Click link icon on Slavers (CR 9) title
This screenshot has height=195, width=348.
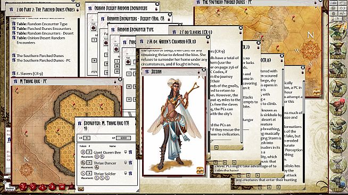[174, 32]
